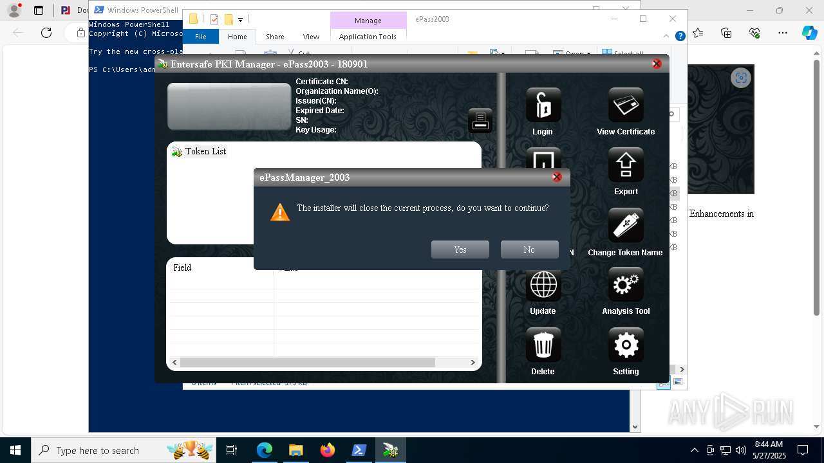The image size is (824, 463).
Task: Open File Explorer from taskbar
Action: coord(295,450)
